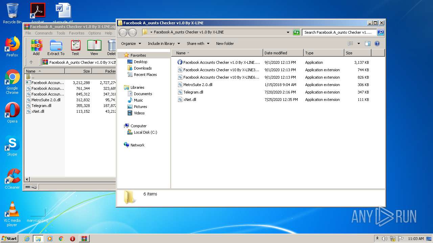Expand the address bar history dropdown

(x=288, y=32)
